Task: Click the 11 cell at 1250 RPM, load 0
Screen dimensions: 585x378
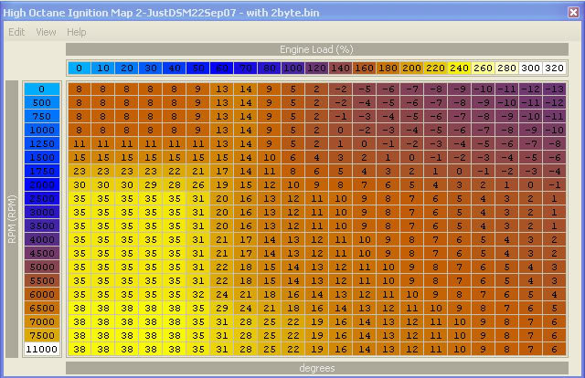Action: coord(80,144)
